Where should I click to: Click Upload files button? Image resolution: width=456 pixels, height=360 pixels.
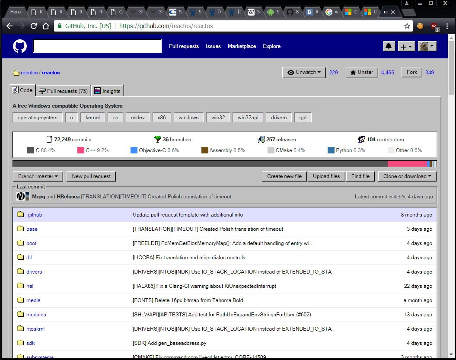pyautogui.click(x=326, y=176)
